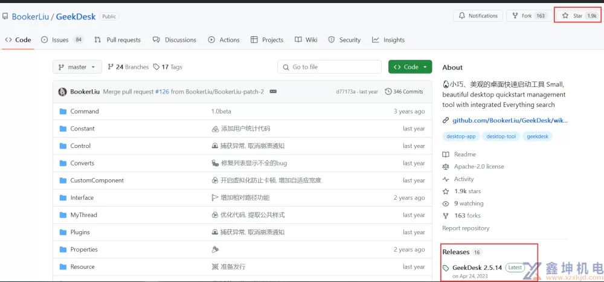Open the BookerLiu owner link

pyautogui.click(x=30, y=16)
